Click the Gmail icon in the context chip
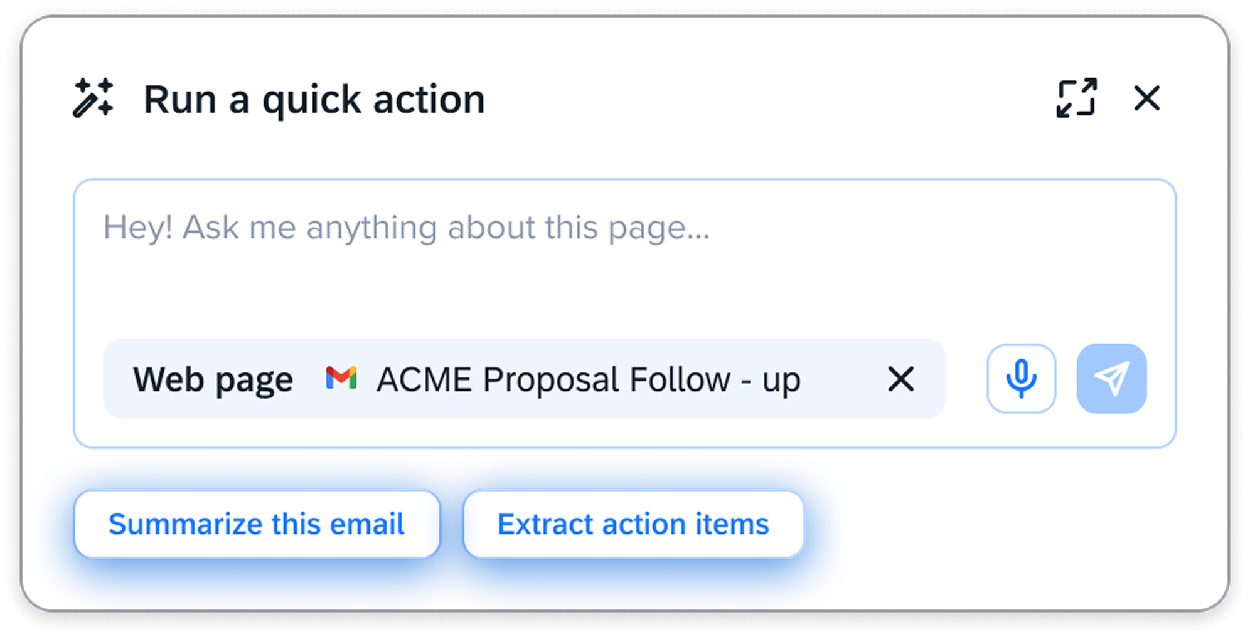The image size is (1250, 637). [341, 378]
